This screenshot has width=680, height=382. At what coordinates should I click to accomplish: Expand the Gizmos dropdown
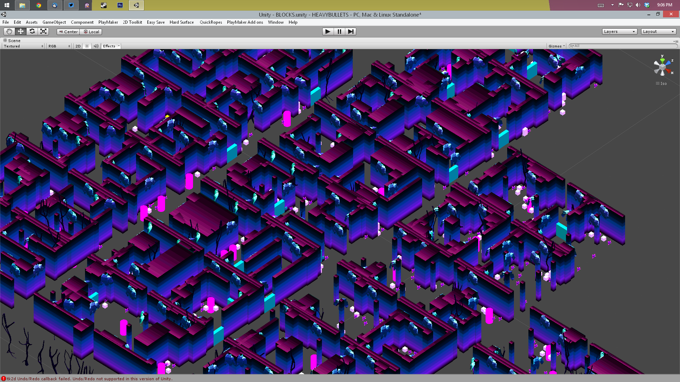(556, 46)
